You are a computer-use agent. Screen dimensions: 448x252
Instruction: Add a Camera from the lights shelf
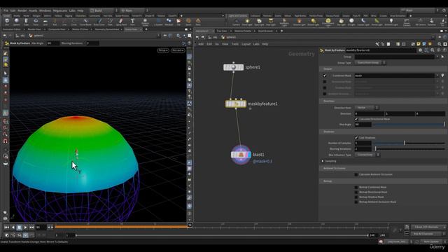click(x=237, y=22)
